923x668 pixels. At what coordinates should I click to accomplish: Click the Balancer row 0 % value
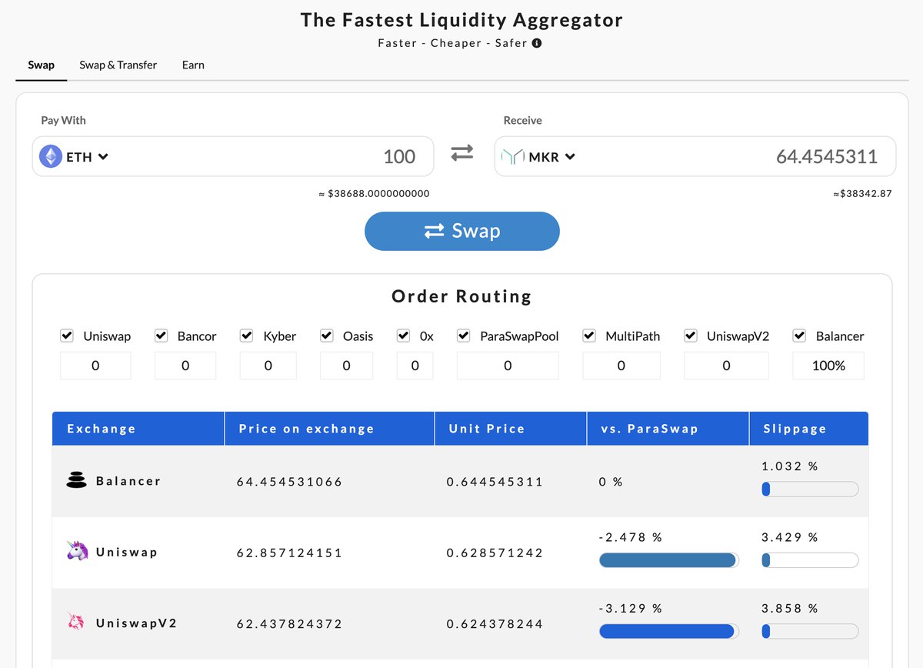click(x=611, y=482)
